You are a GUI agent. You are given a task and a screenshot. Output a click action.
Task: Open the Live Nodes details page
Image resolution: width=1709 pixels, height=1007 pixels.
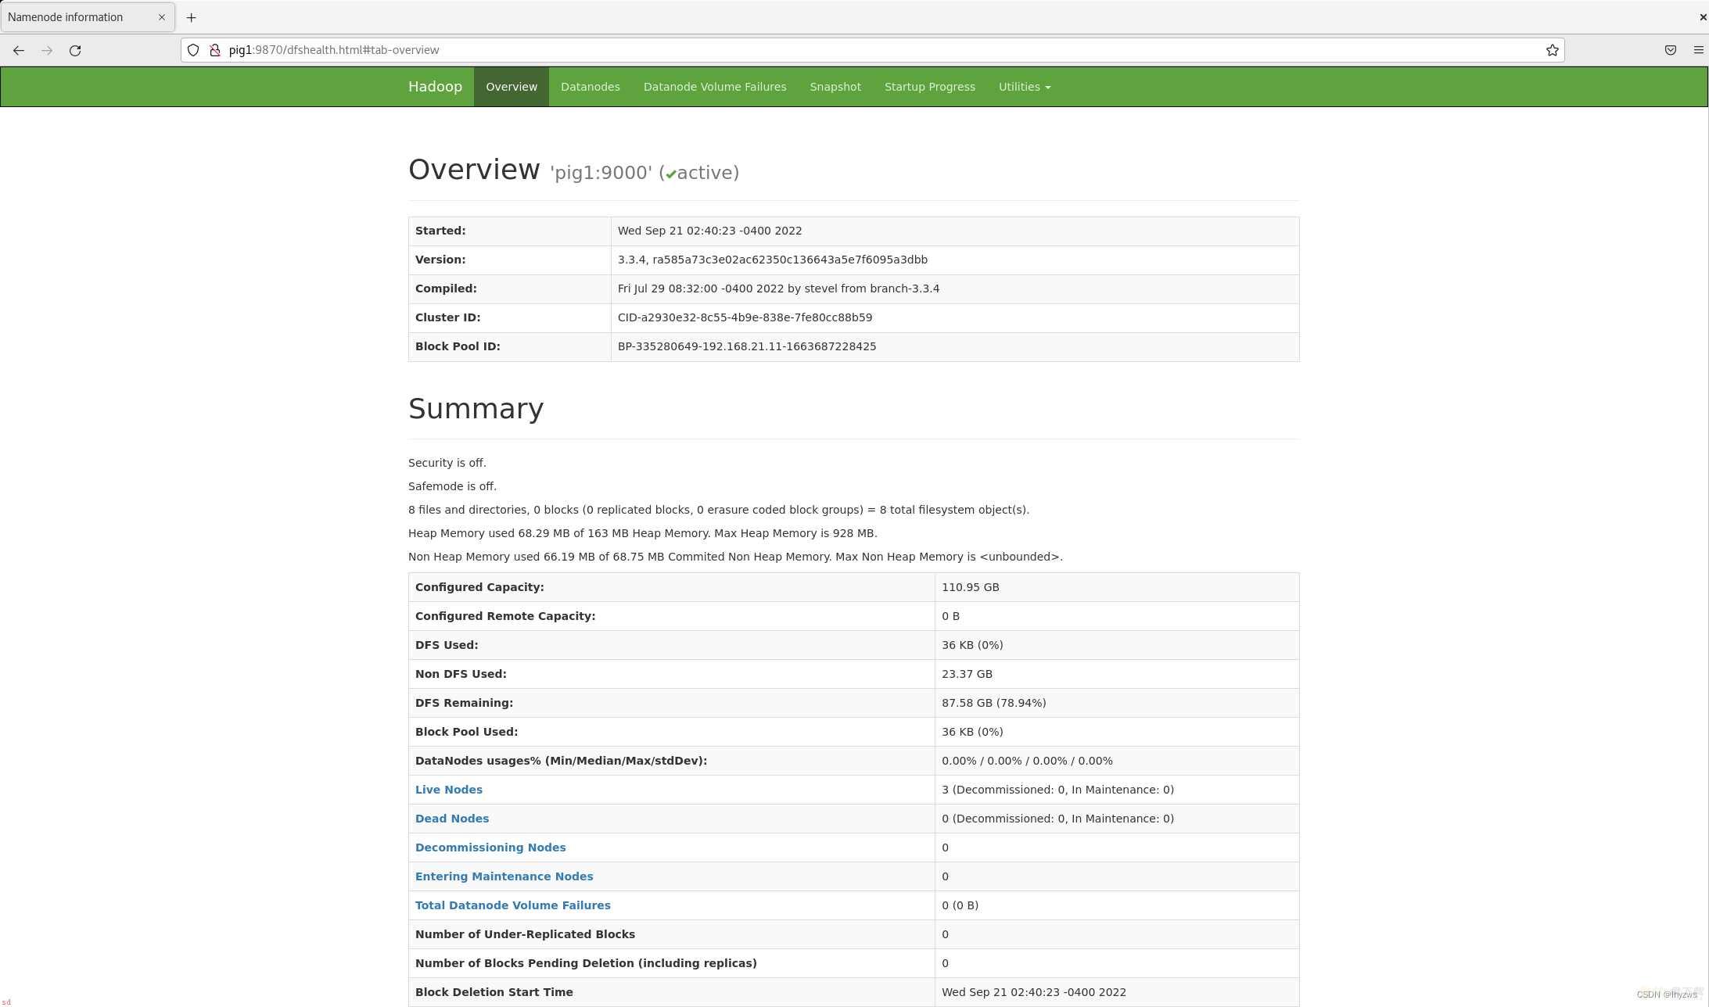(447, 789)
